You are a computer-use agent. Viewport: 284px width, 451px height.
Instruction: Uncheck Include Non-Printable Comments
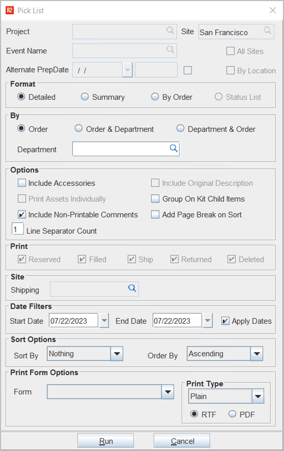click(22, 215)
